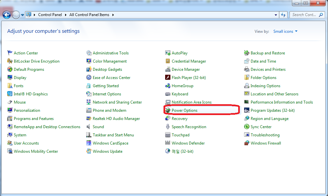Click the Windows Firewall icon

(247, 143)
